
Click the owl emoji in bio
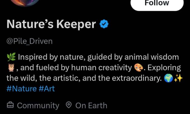pos(11,68)
